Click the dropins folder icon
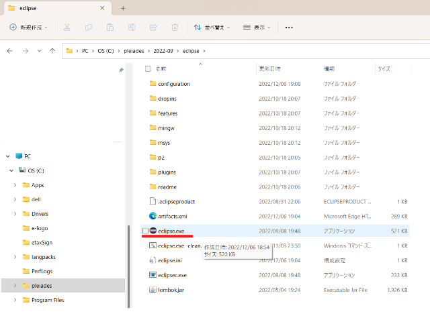 153,99
